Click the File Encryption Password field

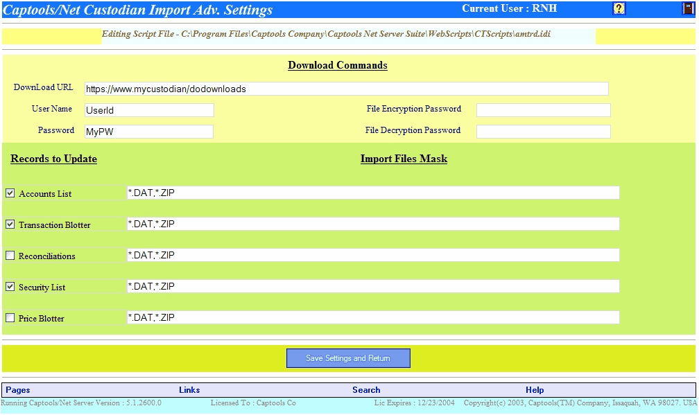coord(543,110)
